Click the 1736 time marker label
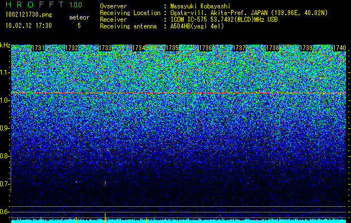Viewport: 351px width, 223px height. (x=205, y=48)
